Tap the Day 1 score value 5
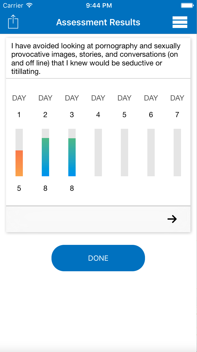The width and height of the screenshot is (197, 352). point(19,188)
